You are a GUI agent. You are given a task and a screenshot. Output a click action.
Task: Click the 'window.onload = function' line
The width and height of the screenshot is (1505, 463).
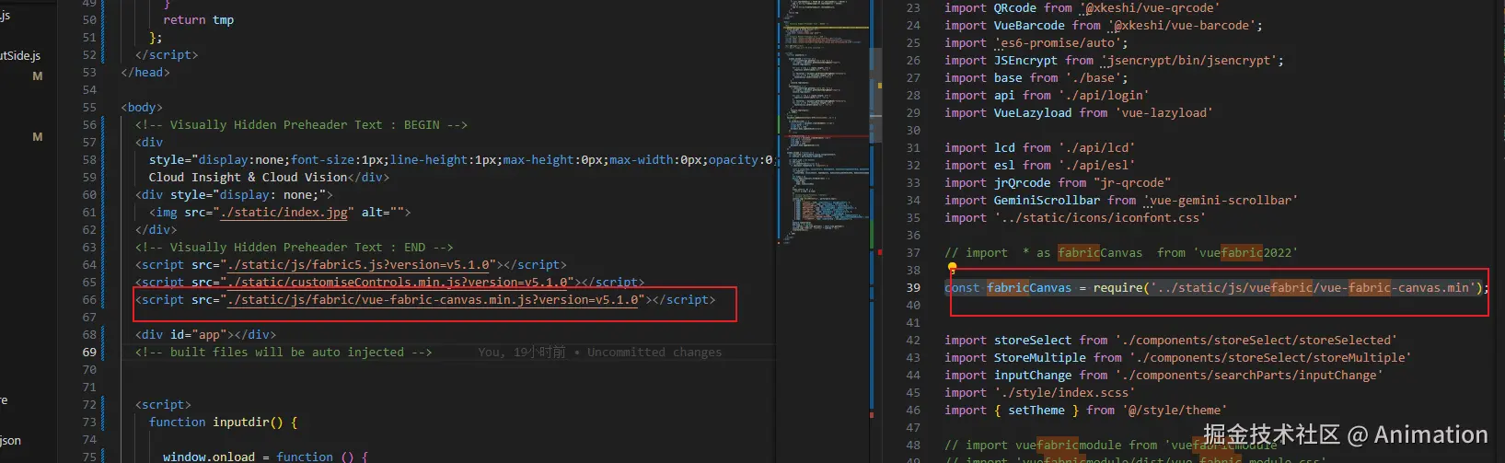click(265, 457)
